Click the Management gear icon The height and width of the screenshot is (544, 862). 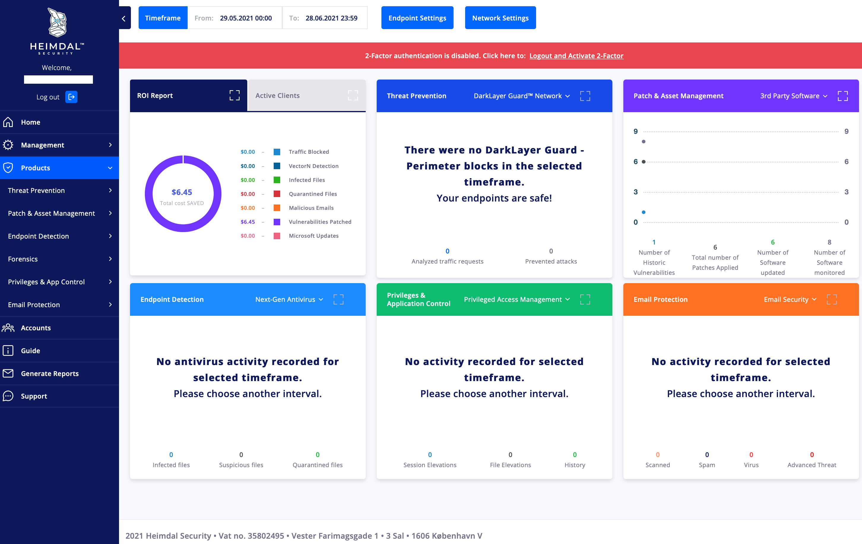pyautogui.click(x=8, y=145)
